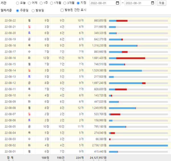The width and height of the screenshot is (171, 161).
Task: Select the 1주 period radio button
Action: click(x=41, y=3)
